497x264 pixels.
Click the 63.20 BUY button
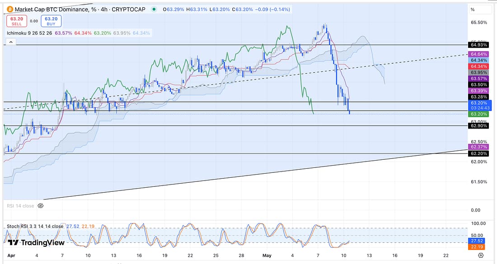51,21
